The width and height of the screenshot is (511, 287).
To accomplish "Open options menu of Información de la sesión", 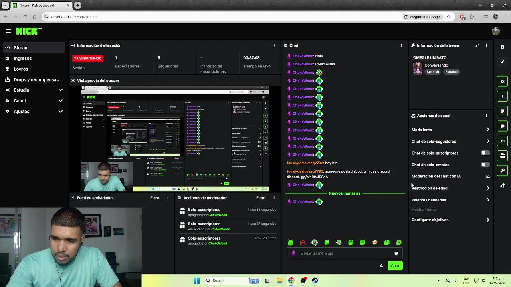I will 274,45.
